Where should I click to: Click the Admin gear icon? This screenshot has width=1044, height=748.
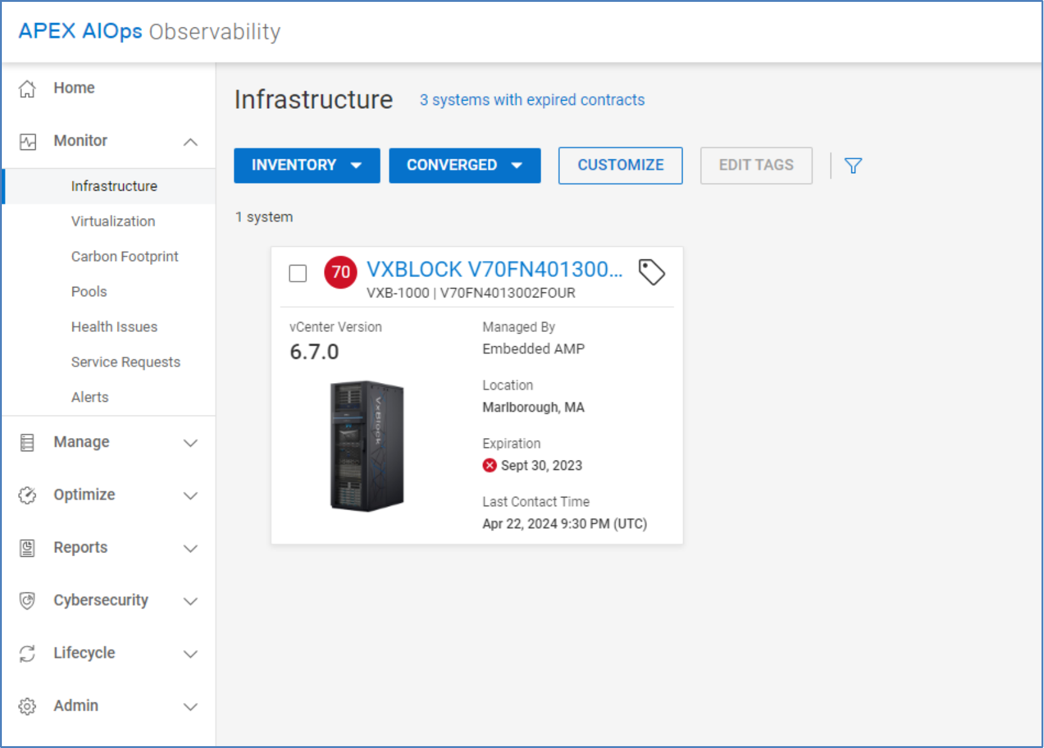click(27, 706)
